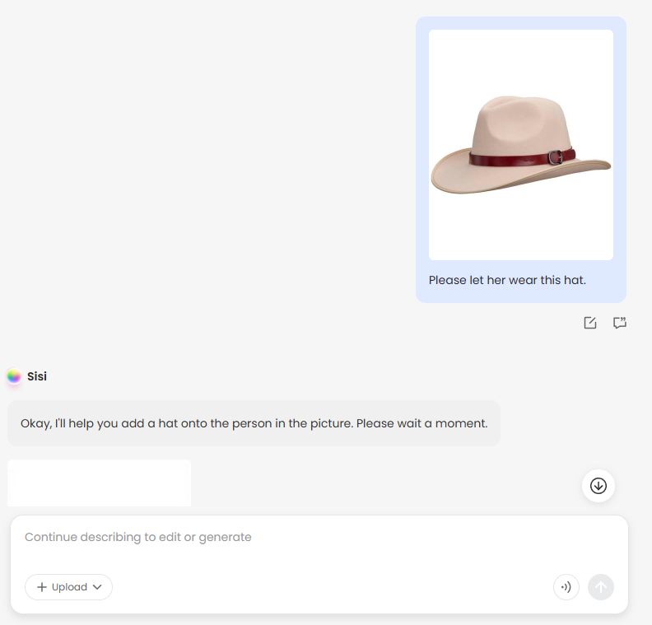The width and height of the screenshot is (652, 625).
Task: Start voice input with the microphone icon
Action: (x=566, y=587)
